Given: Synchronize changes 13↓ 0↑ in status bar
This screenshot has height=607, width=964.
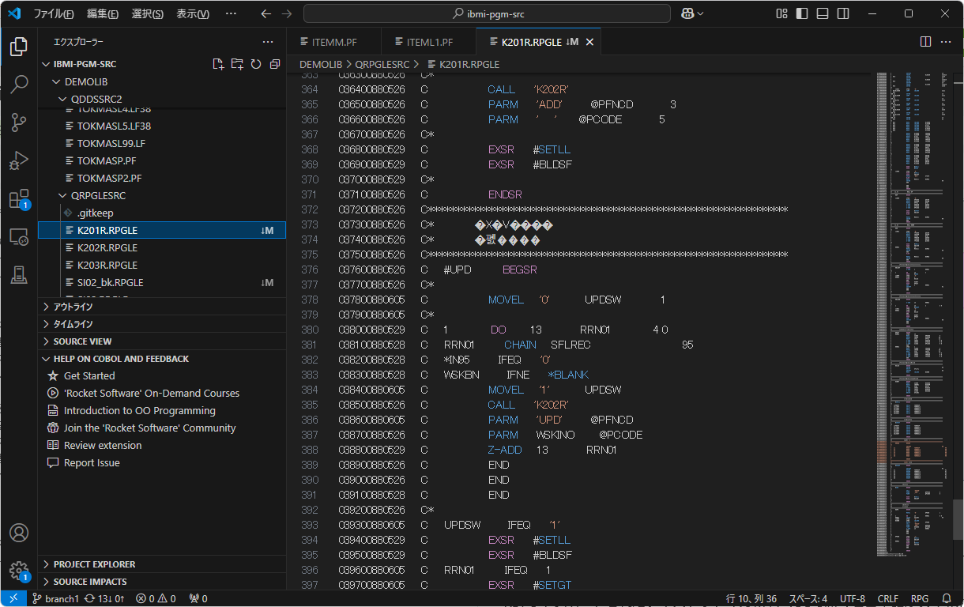Looking at the screenshot, I should pos(104,598).
